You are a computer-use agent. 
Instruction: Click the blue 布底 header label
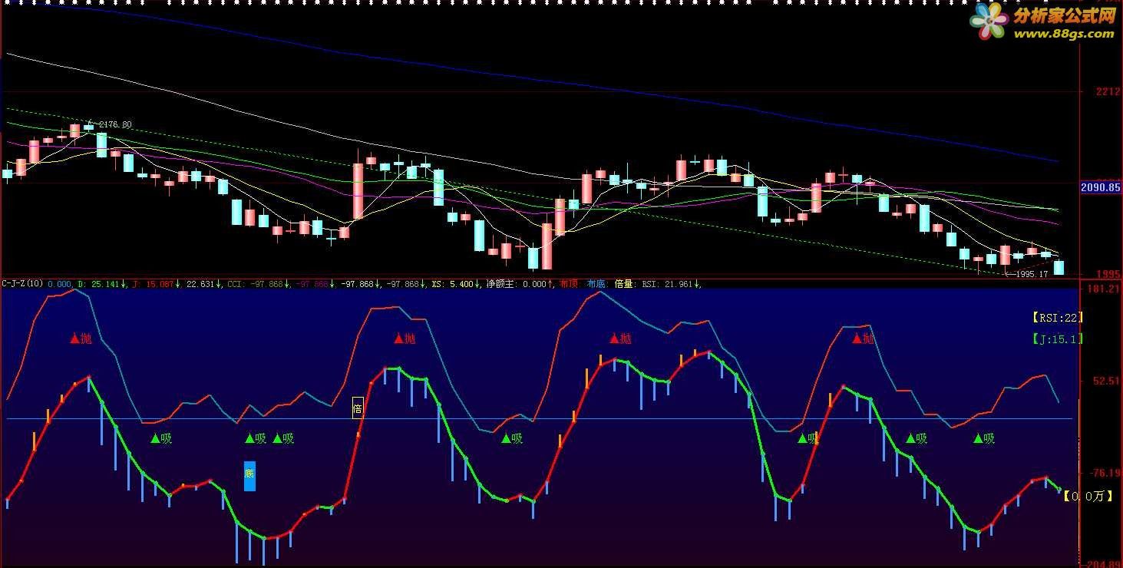pos(598,284)
